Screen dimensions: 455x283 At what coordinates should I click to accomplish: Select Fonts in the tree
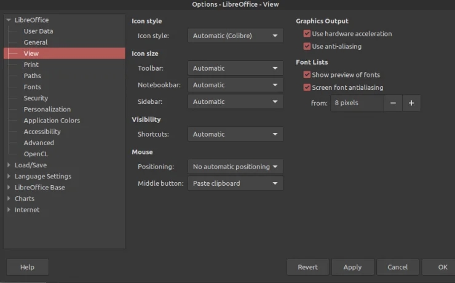pyautogui.click(x=32, y=87)
